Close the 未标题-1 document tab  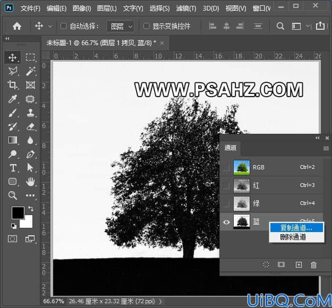pyautogui.click(x=162, y=43)
